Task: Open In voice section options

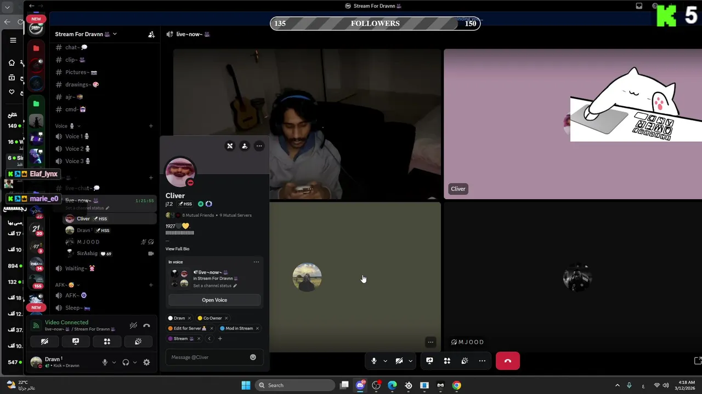Action: 256,262
